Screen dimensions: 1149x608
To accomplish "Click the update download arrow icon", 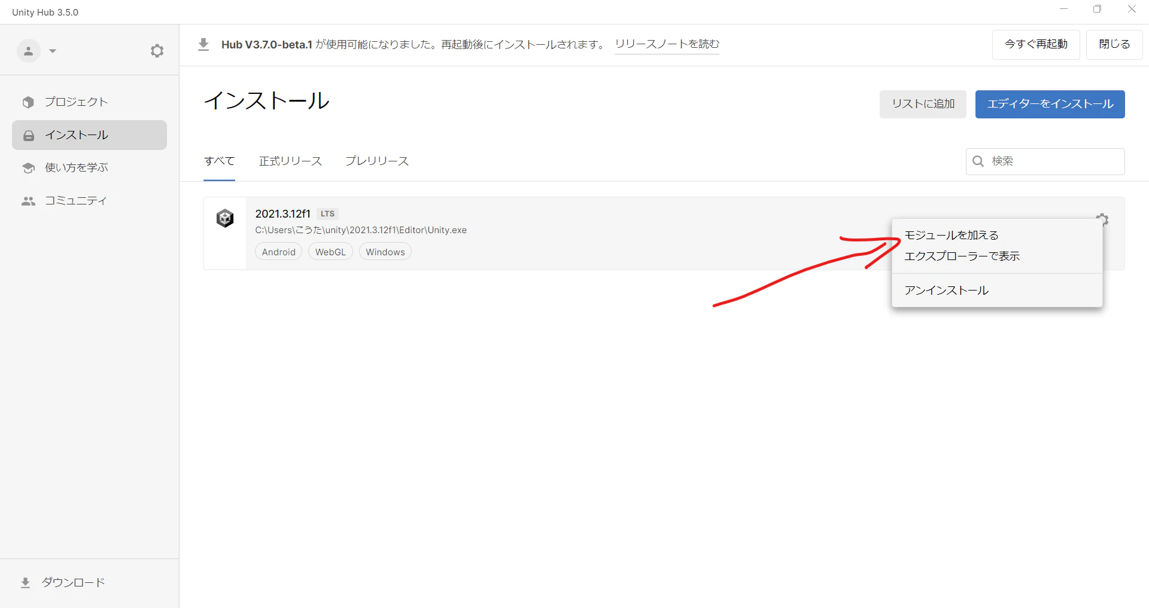I will coord(203,45).
